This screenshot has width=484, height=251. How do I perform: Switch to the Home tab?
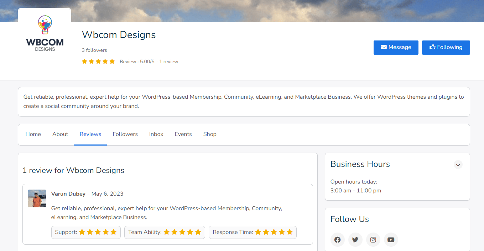click(x=33, y=134)
